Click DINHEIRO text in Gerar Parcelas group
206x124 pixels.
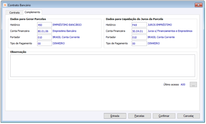(59, 43)
